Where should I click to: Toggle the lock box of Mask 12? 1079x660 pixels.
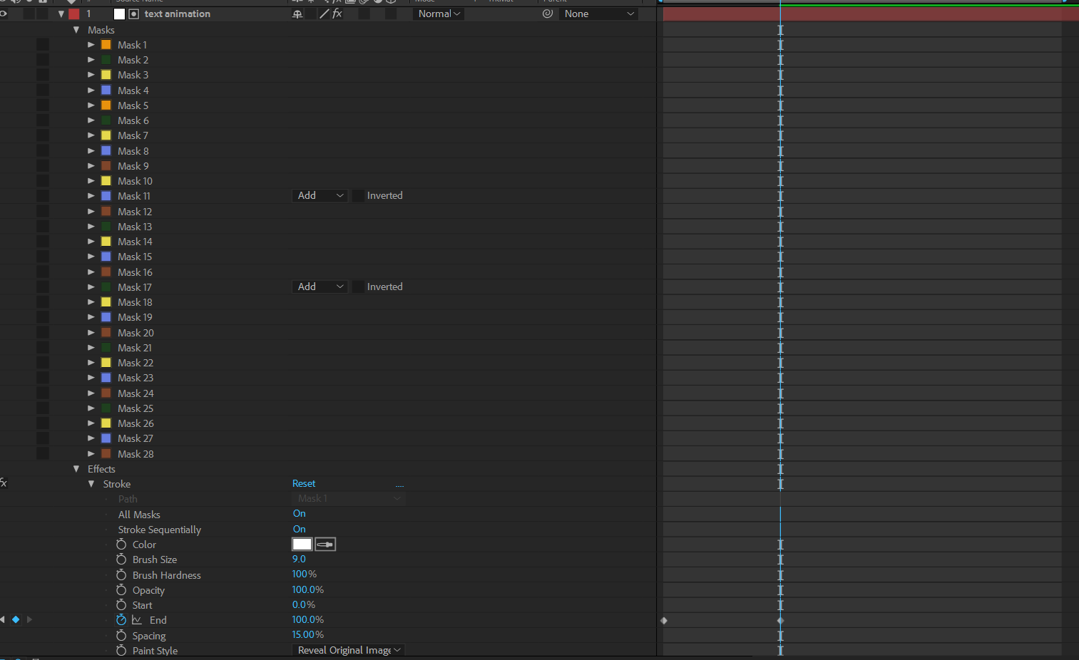tap(43, 212)
